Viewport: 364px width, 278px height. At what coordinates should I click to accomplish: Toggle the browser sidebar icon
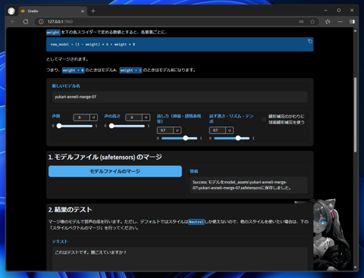pyautogui.click(x=352, y=22)
